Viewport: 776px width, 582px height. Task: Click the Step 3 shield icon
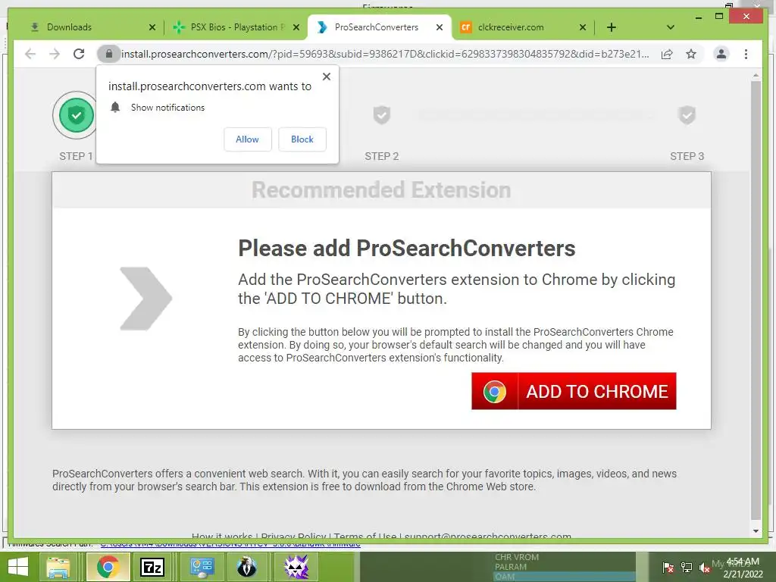687,115
